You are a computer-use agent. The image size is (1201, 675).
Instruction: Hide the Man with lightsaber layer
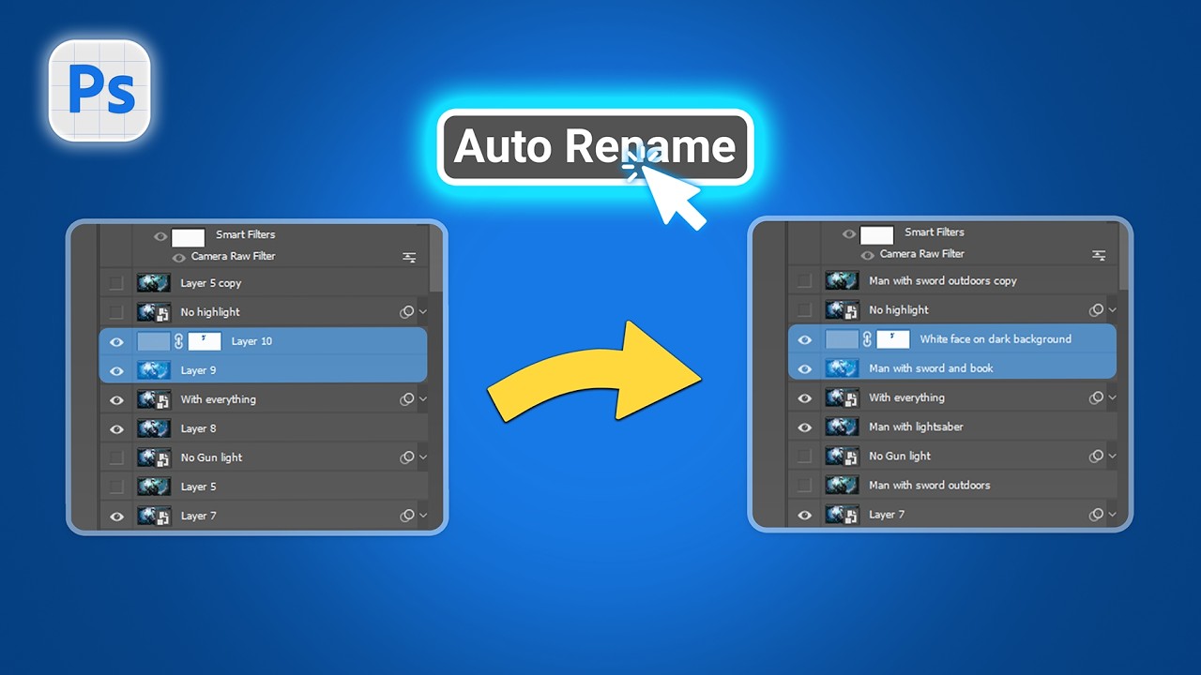[805, 427]
